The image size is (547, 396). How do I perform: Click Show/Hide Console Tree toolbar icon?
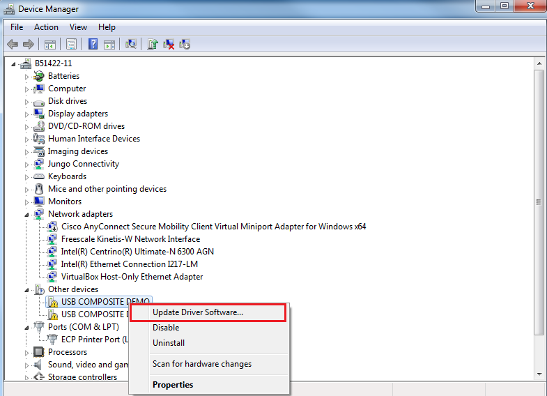point(50,45)
